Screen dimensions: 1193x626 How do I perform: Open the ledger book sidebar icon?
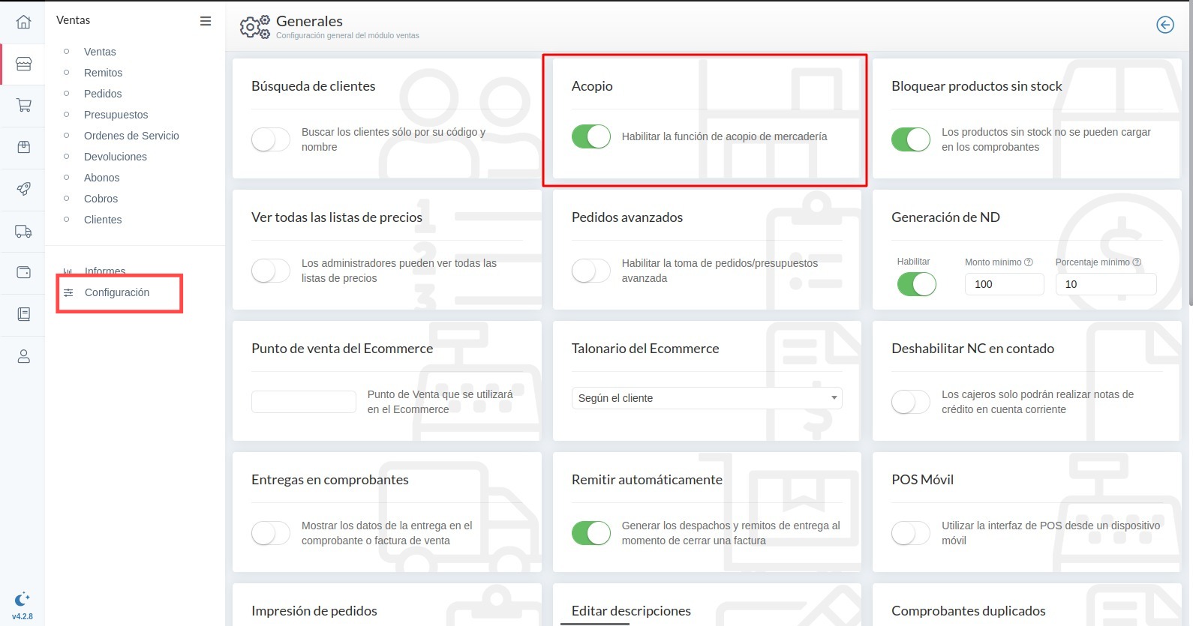coord(23,314)
